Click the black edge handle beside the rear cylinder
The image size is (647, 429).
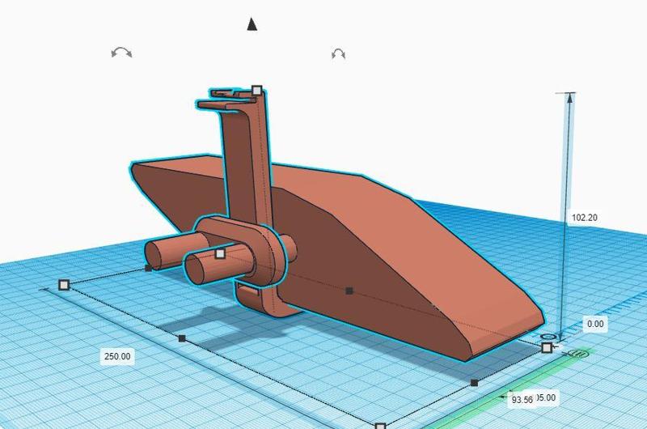[x=149, y=268]
